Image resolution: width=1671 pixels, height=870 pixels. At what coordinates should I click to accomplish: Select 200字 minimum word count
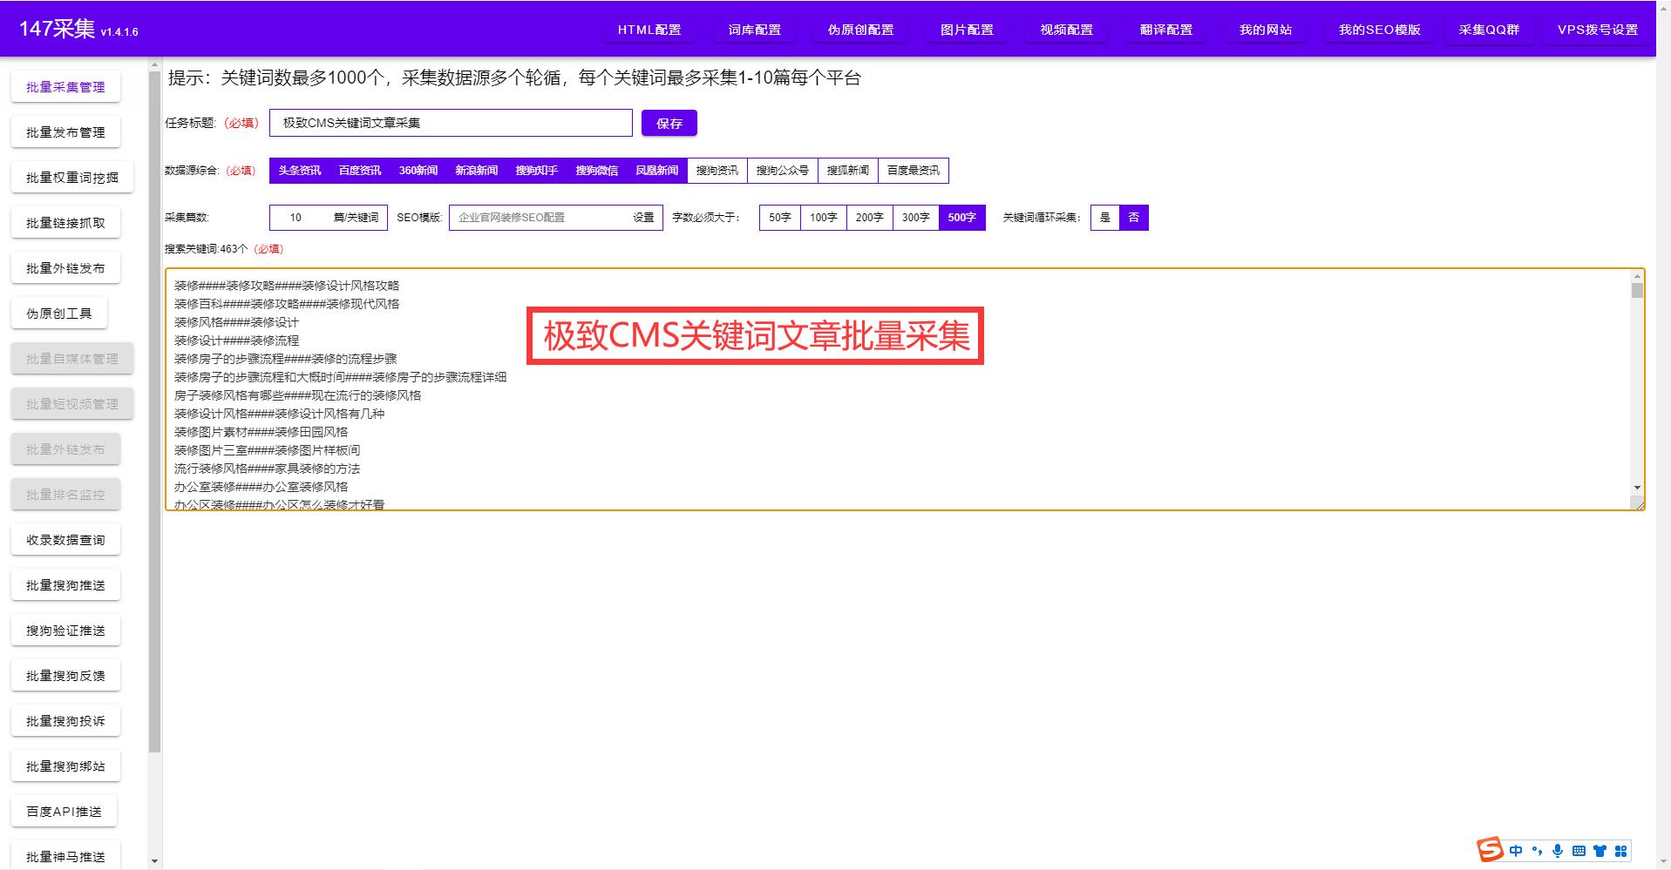point(870,218)
